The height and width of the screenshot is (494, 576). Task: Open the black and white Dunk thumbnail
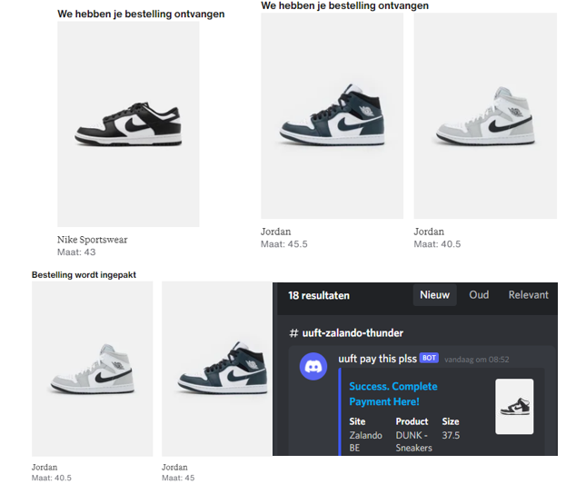514,406
